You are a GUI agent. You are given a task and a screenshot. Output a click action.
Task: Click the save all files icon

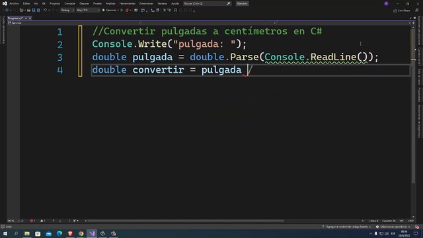click(x=38, y=11)
